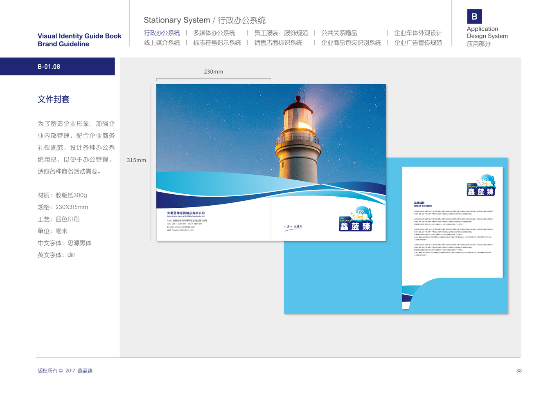Click the 英文字体：din line
This screenshot has height=395, width=559.
point(56,255)
